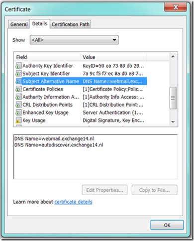Open the Show <All> dropdown
The width and height of the screenshot is (194, 241).
pos(74,40)
